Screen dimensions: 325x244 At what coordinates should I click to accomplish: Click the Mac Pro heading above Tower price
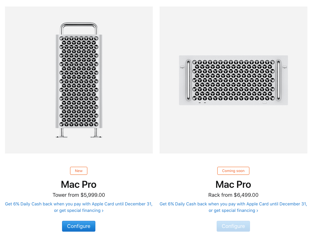pyautogui.click(x=79, y=184)
